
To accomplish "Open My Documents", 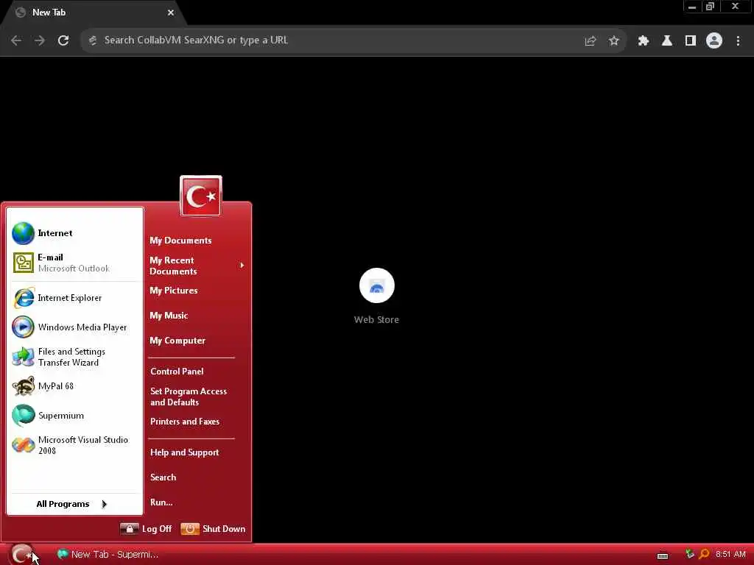I will tap(180, 241).
